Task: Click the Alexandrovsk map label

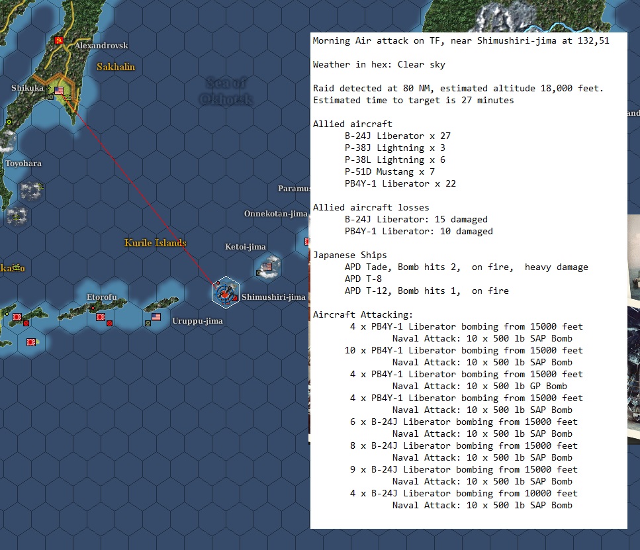Action: [101, 46]
